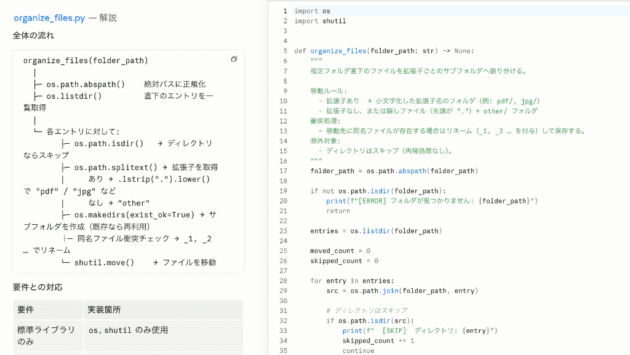Click the 標準ライブラリのみ table cell
Screen dimensions: 630x355
click(x=48, y=336)
